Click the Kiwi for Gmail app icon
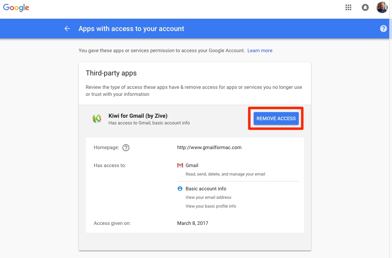Image resolution: width=392 pixels, height=258 pixels. tap(97, 119)
